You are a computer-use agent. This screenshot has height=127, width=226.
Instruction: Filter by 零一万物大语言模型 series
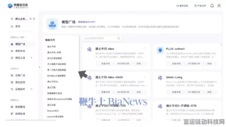56,70
